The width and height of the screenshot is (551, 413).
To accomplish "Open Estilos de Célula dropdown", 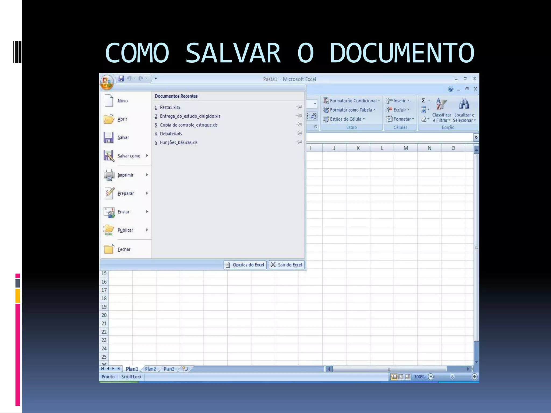I will 344,119.
